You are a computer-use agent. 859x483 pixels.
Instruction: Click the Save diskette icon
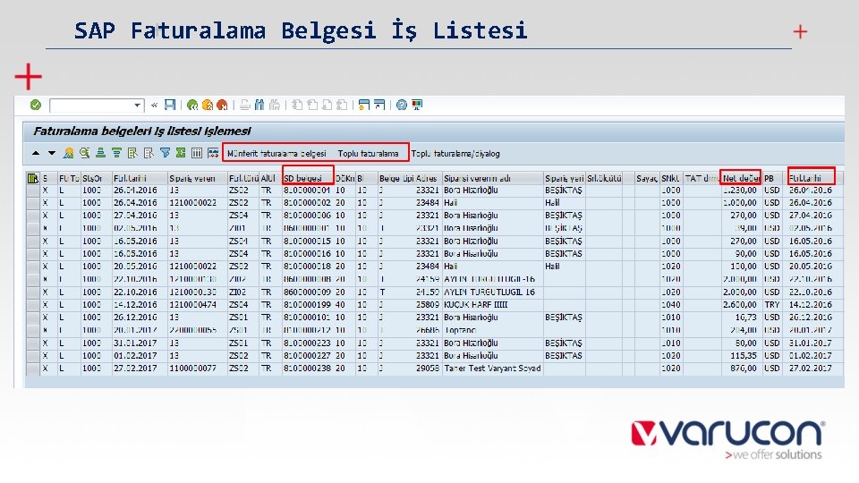point(170,105)
